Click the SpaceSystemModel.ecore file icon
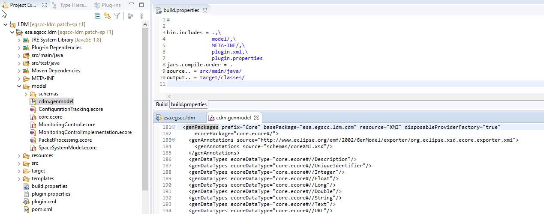Screen dimensions: 544x214 (x=33, y=148)
